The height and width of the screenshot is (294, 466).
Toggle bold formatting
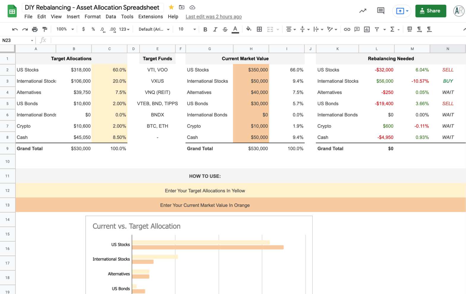click(x=205, y=29)
